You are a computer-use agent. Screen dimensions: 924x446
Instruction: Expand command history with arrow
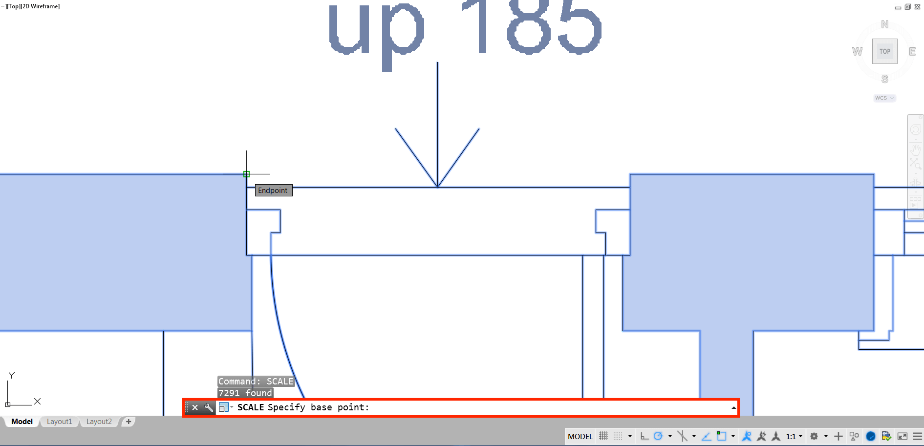pyautogui.click(x=733, y=407)
